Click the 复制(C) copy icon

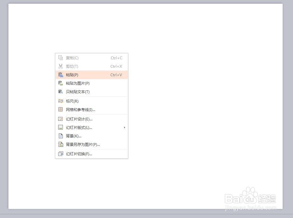(61, 58)
